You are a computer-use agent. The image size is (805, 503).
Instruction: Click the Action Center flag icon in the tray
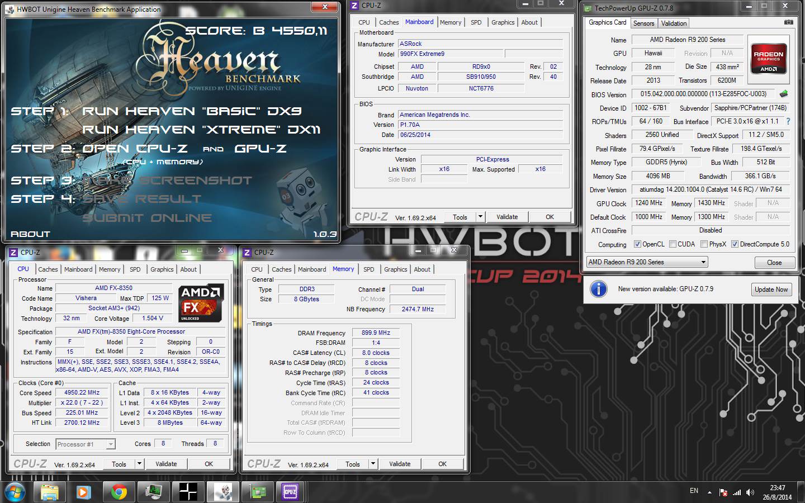tap(723, 492)
